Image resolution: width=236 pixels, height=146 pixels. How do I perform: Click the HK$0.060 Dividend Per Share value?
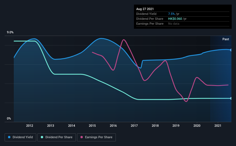tap(175, 19)
